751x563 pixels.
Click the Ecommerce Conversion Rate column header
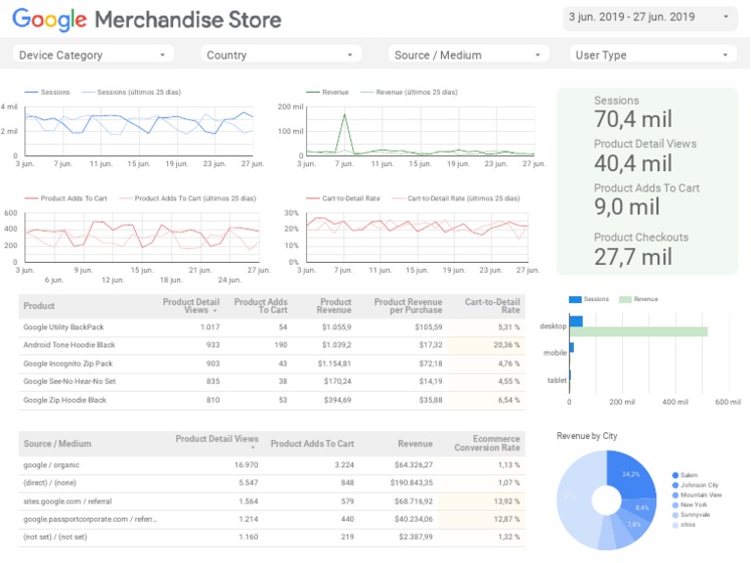pos(487,444)
